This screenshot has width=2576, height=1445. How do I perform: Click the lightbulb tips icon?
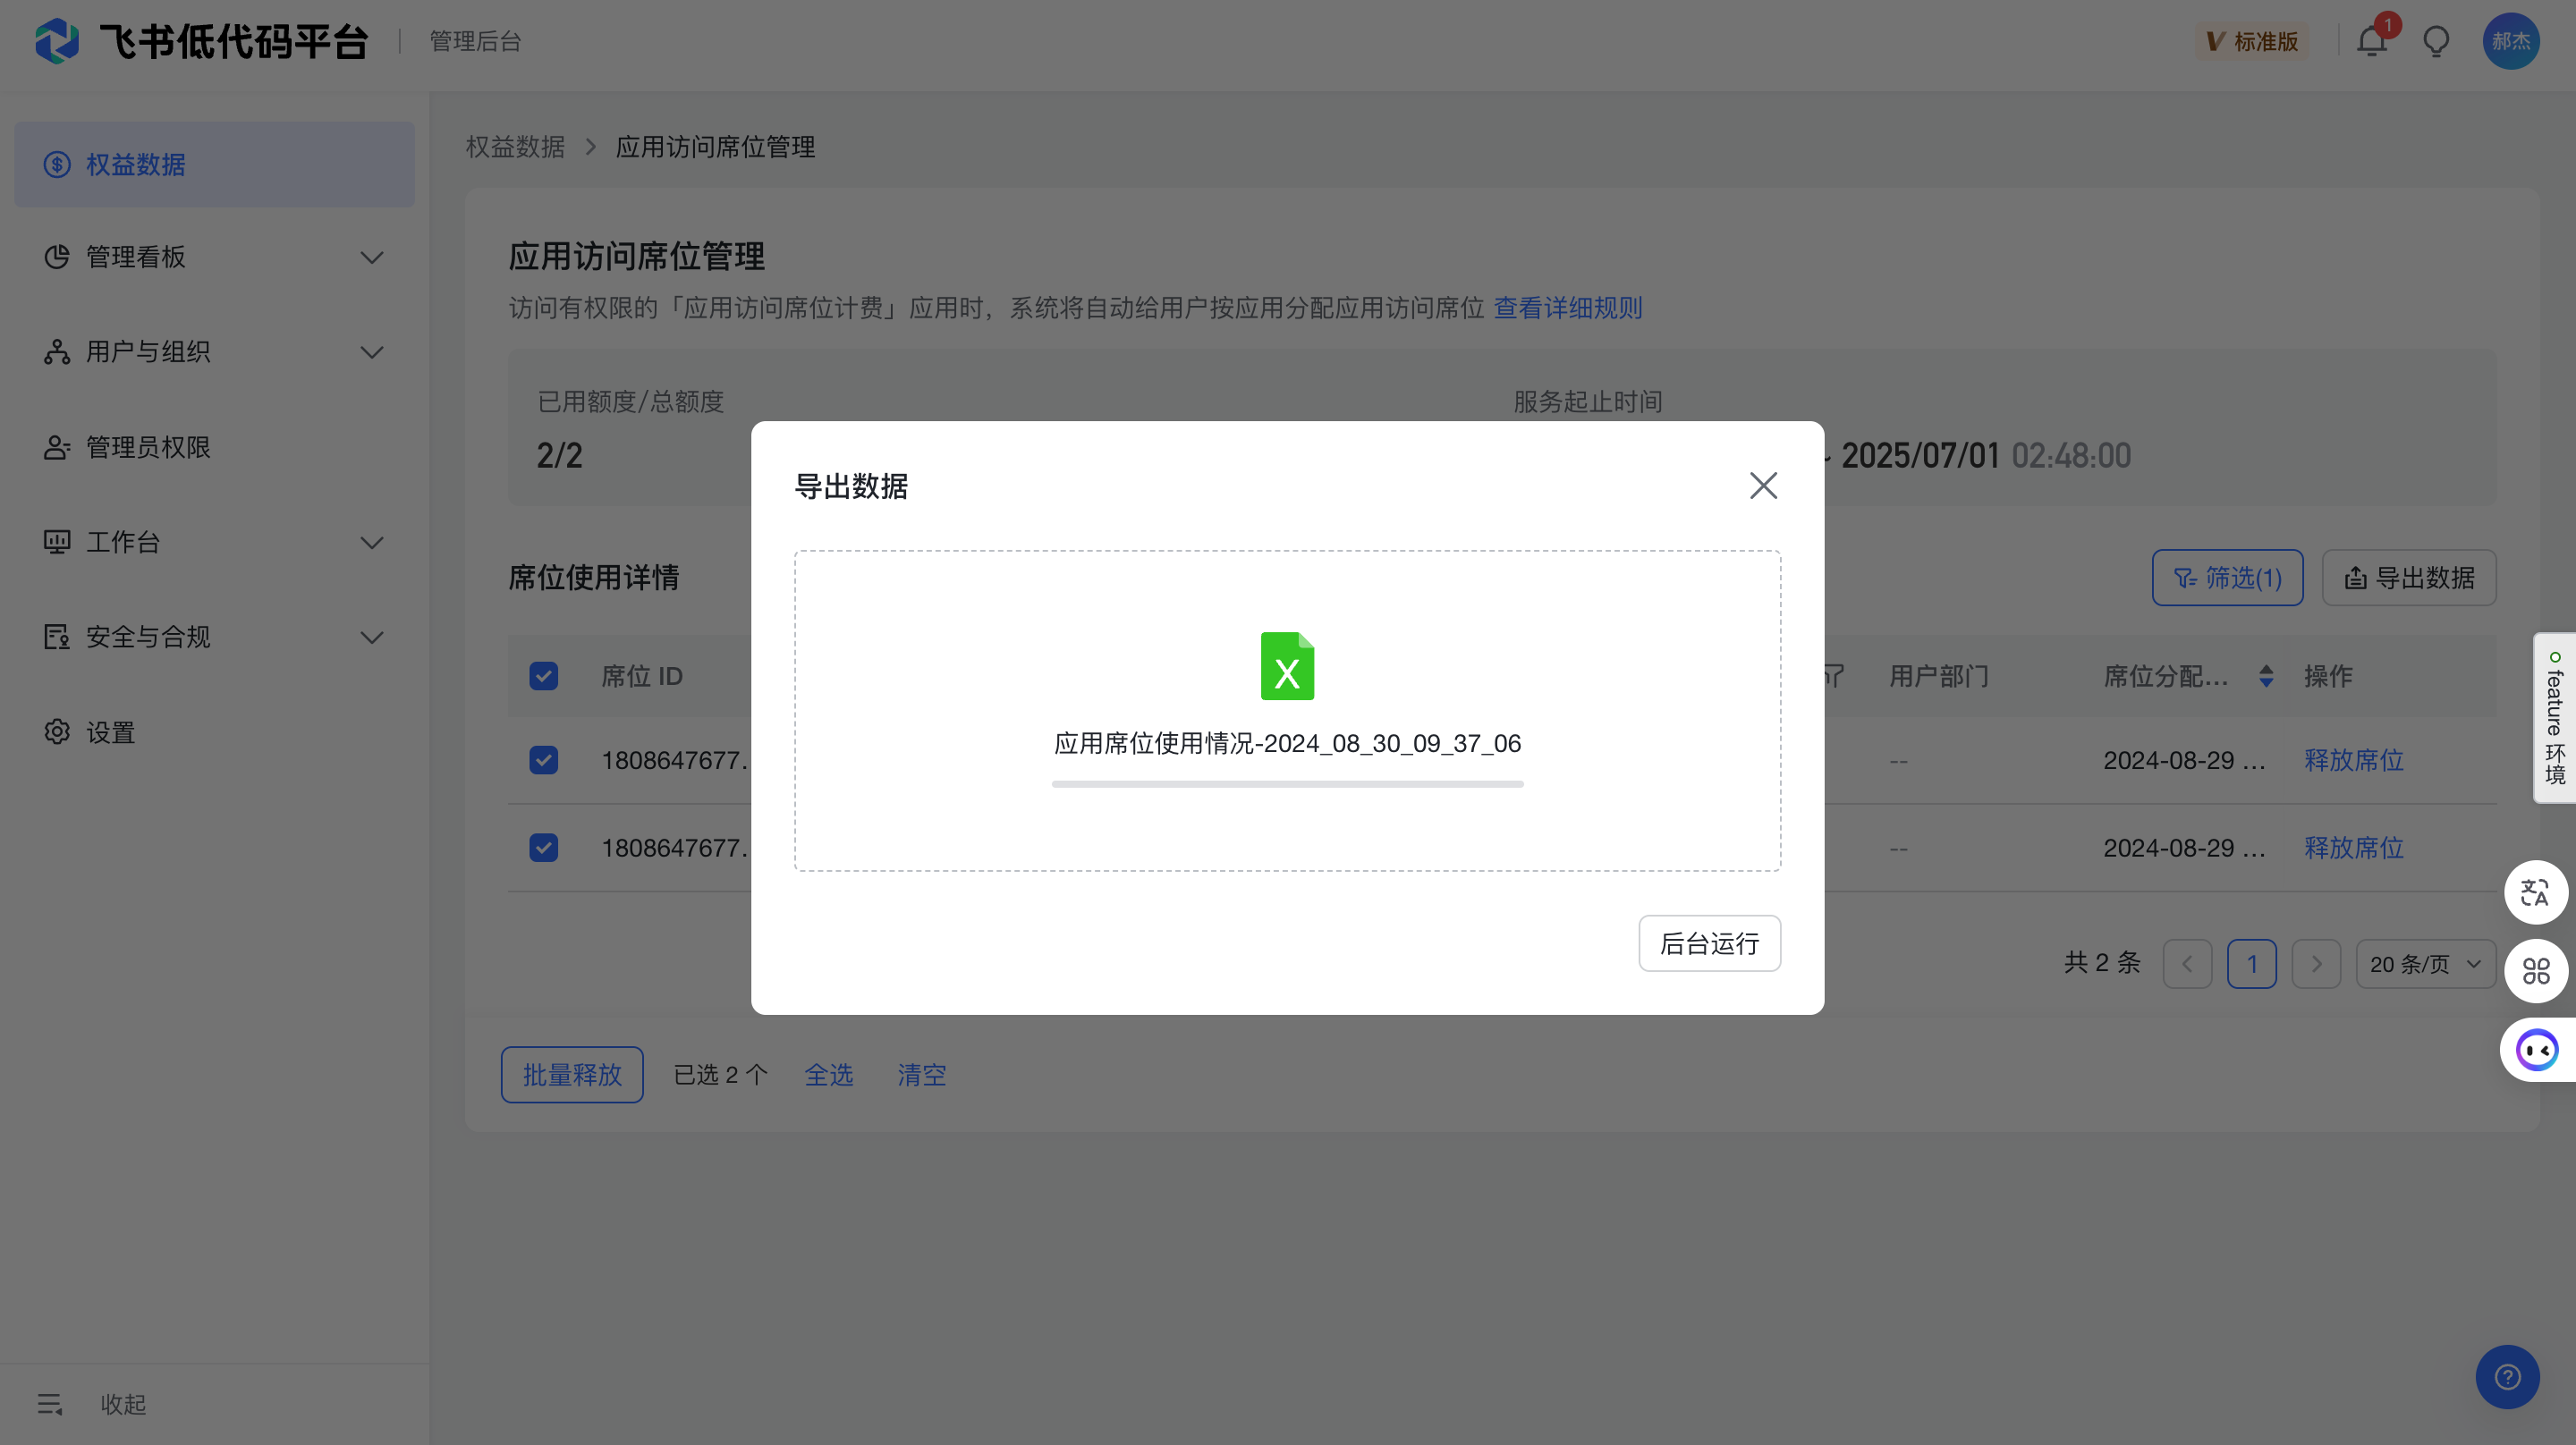[x=2436, y=42]
